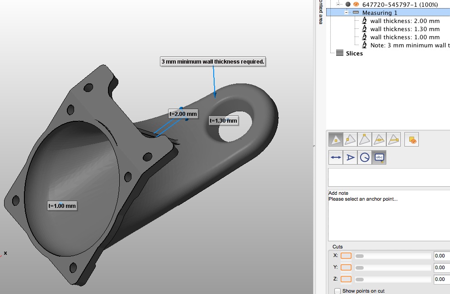450x294 pixels.
Task: Enable Show points on cut checkbox
Action: pos(337,291)
